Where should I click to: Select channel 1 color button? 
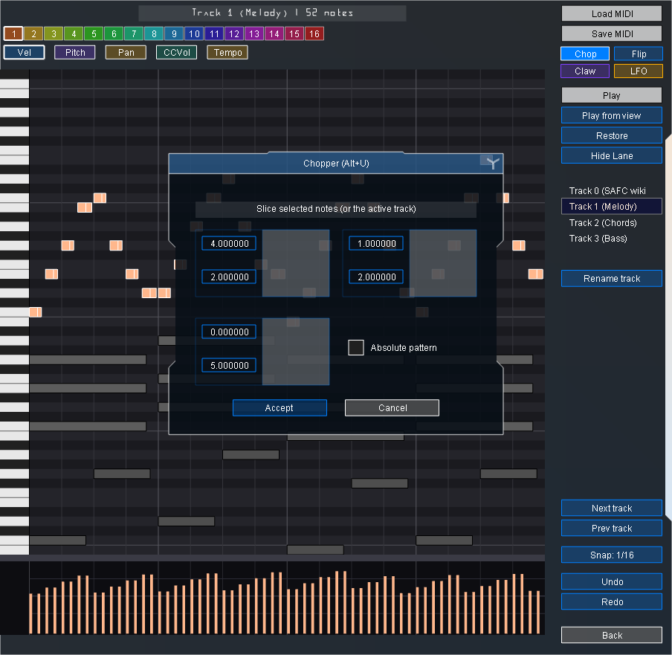coord(13,33)
